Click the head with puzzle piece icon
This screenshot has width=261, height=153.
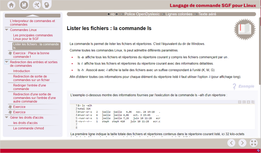pyautogui.click(x=46, y=5)
